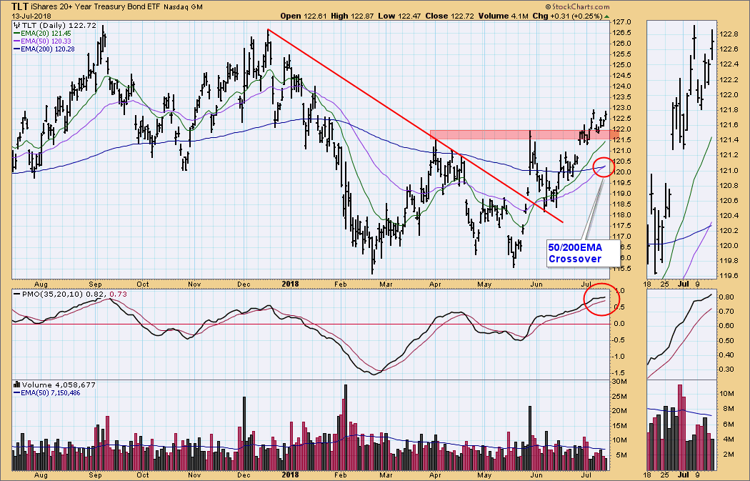Click the 120.0 price axis label
Screen dimensions: 750x481
(622, 172)
